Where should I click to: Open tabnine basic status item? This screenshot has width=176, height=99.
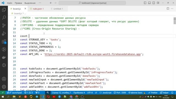coord(137,93)
